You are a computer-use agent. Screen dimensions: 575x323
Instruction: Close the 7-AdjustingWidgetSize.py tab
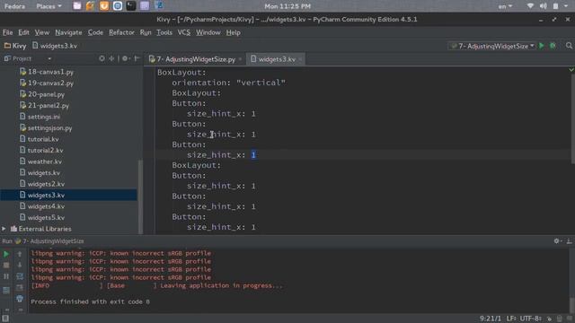coord(240,59)
